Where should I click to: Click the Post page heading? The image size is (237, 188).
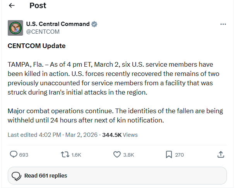tap(38, 5)
